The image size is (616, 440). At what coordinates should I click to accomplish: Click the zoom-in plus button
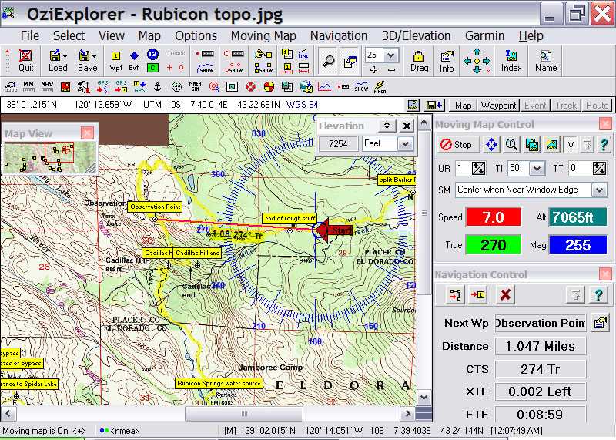(373, 69)
